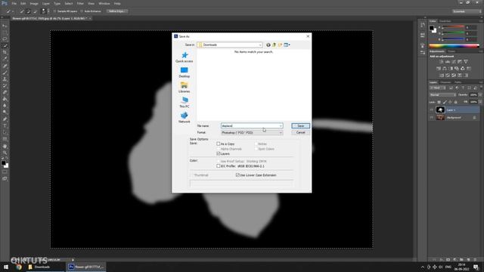This screenshot has width=484, height=272.
Task: Uncheck Use Lower Case Extension
Action: click(x=237, y=175)
